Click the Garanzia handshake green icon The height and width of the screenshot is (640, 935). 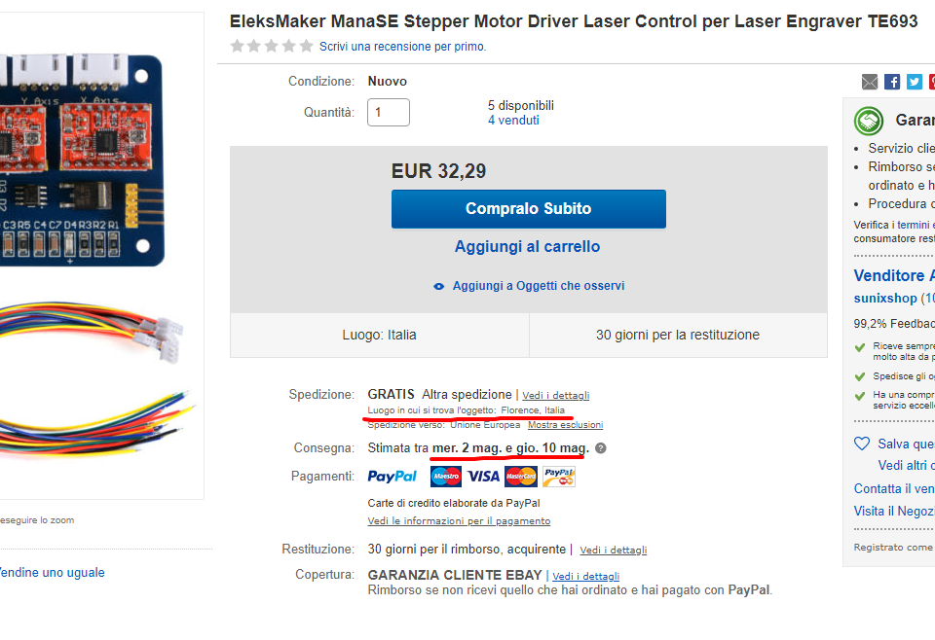[x=868, y=121]
